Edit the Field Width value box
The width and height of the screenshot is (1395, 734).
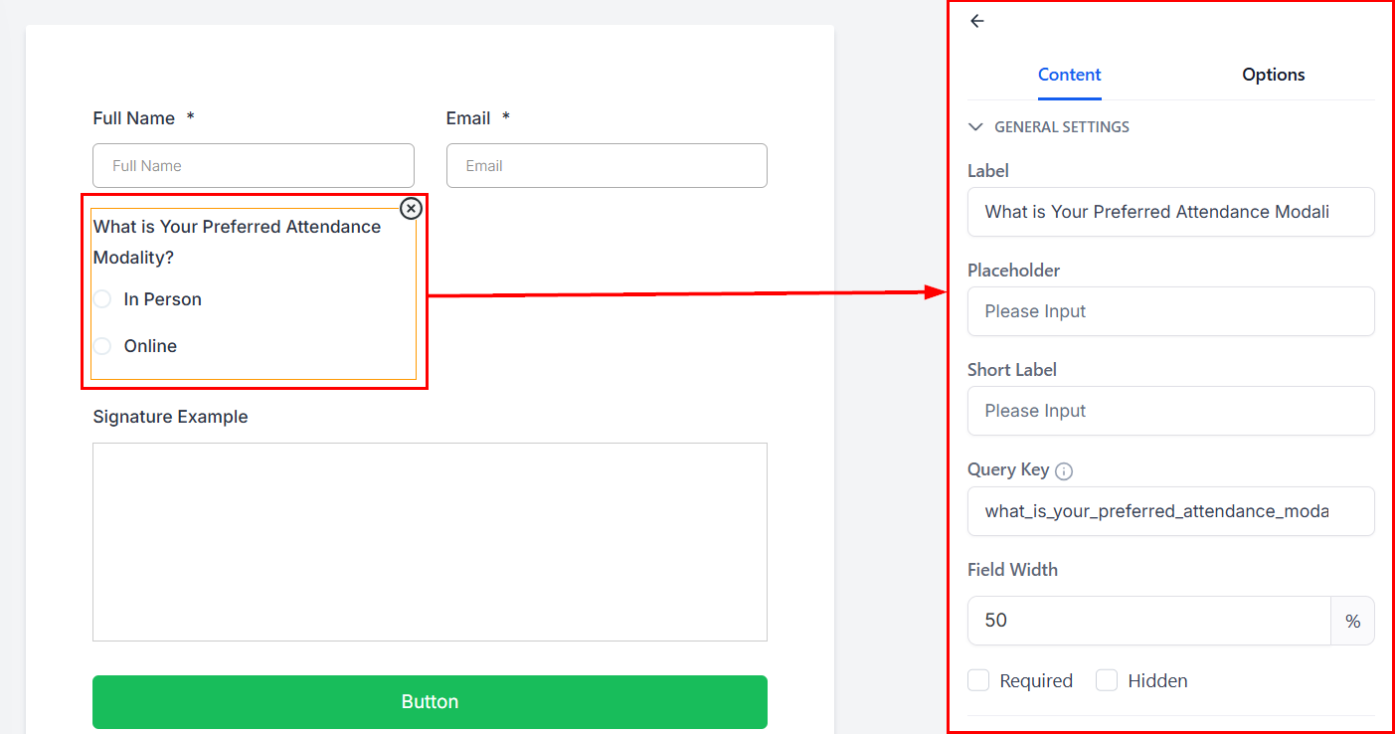pos(1148,621)
